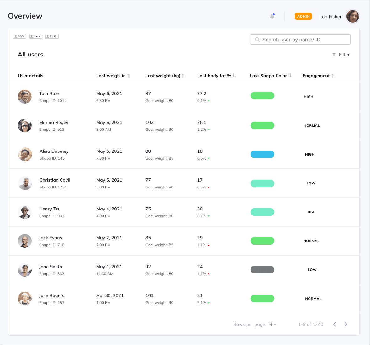Sort by Last Shapa Color column
Viewport: 370px width, 345px height.
tap(289, 75)
